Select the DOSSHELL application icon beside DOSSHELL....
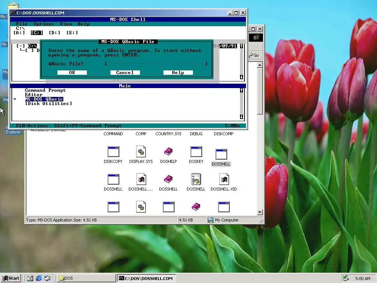 click(x=113, y=179)
